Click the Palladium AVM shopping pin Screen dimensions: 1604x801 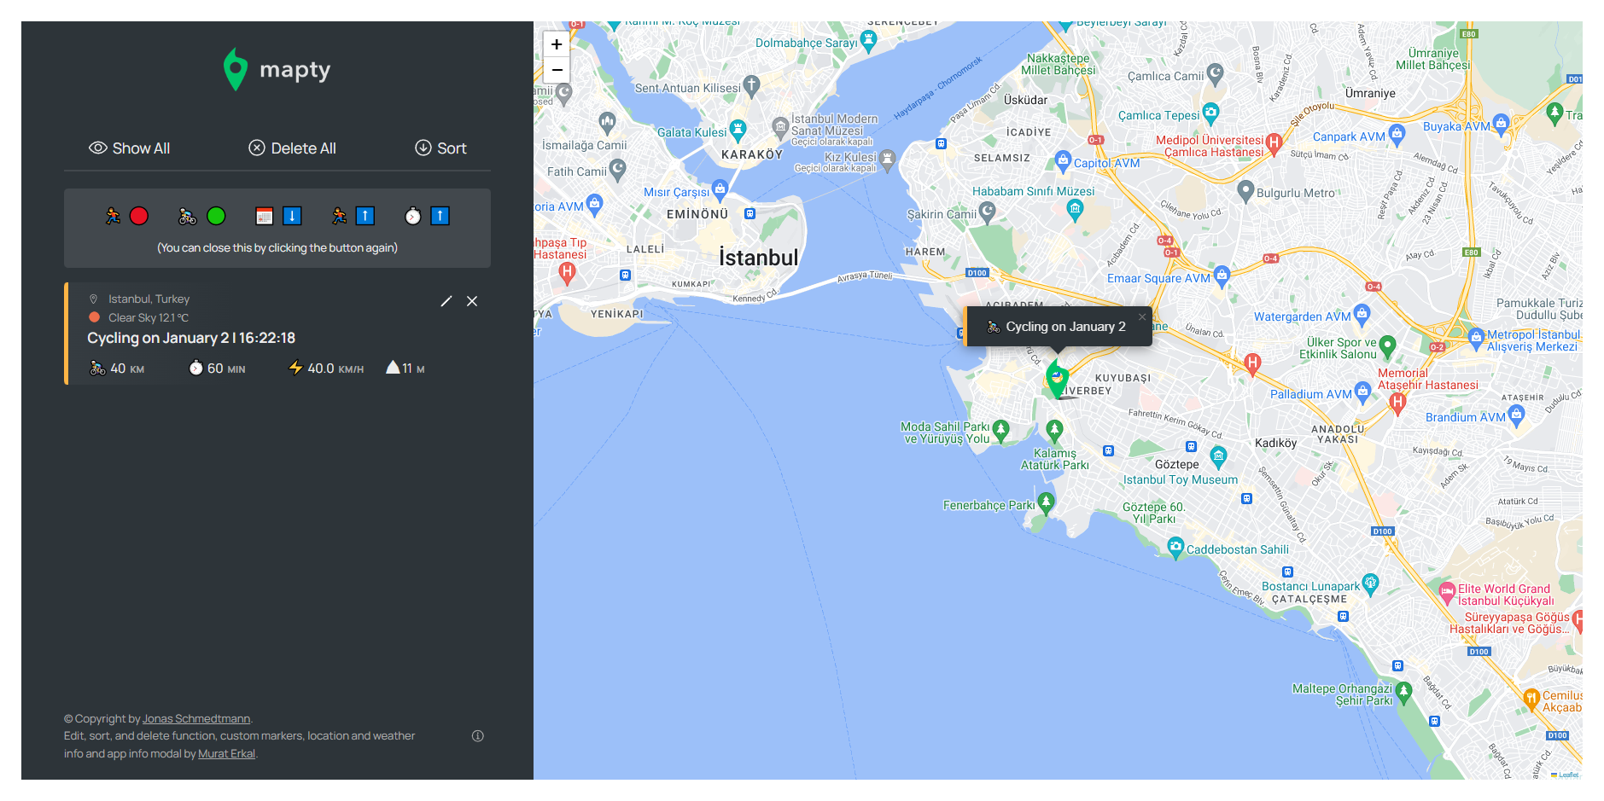point(1362,392)
